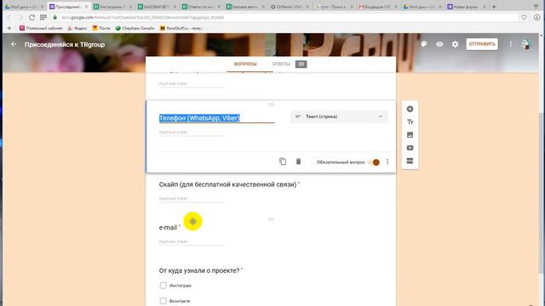Insert an image from the side toolbar

tap(410, 135)
